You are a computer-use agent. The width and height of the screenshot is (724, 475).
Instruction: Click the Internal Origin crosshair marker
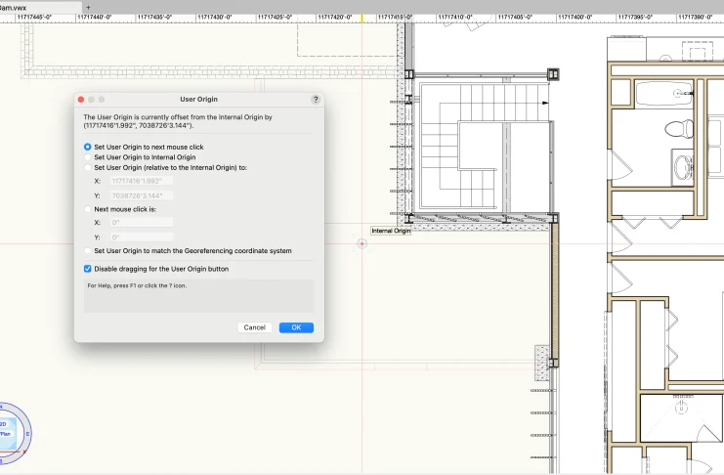tap(362, 243)
